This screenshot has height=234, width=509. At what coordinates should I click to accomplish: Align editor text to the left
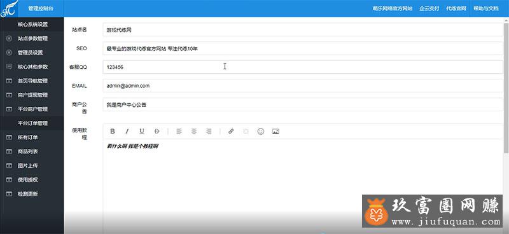click(179, 132)
